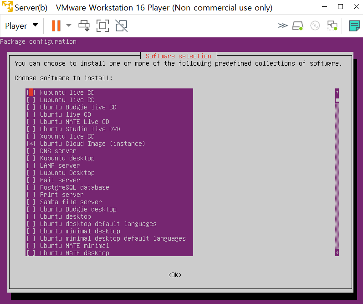Open the Player menu
363x304 pixels.
(21, 26)
